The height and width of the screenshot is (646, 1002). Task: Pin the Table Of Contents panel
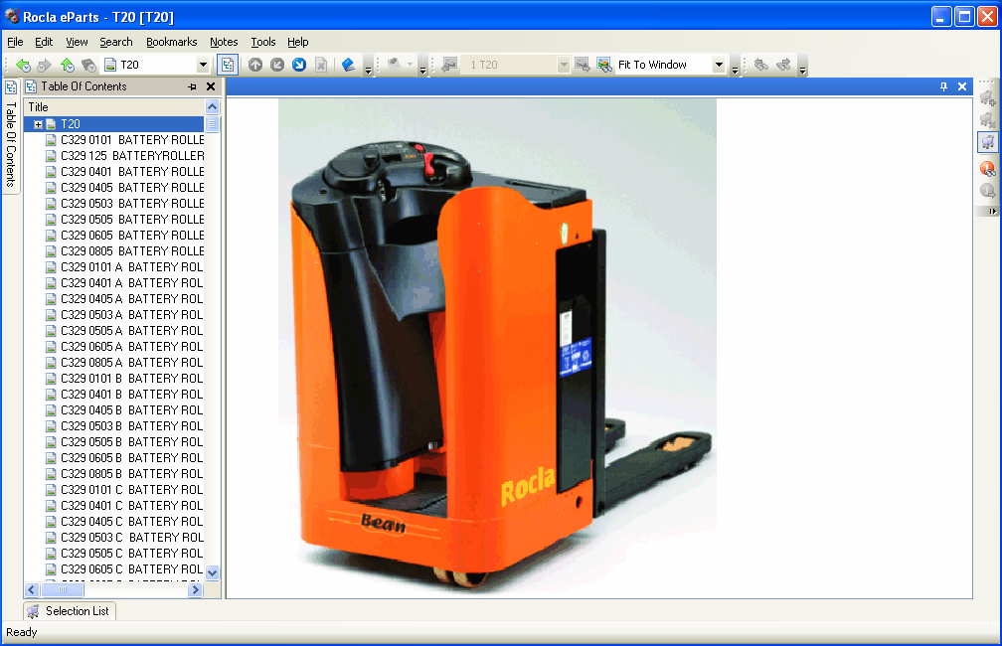point(193,86)
